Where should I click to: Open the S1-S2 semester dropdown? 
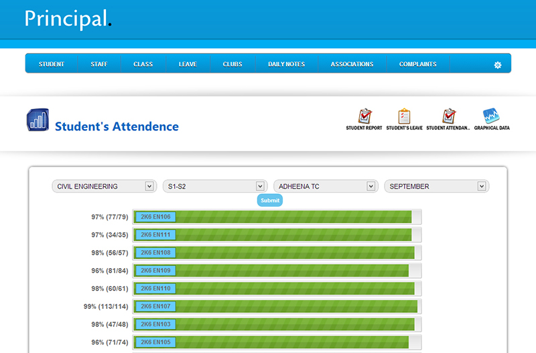[x=214, y=187]
